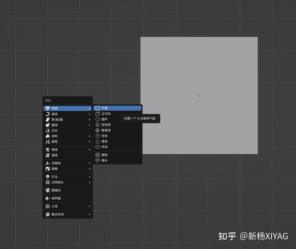Select the 扬声器 label in add menu
Screen dimensions: 296x249
(56, 198)
